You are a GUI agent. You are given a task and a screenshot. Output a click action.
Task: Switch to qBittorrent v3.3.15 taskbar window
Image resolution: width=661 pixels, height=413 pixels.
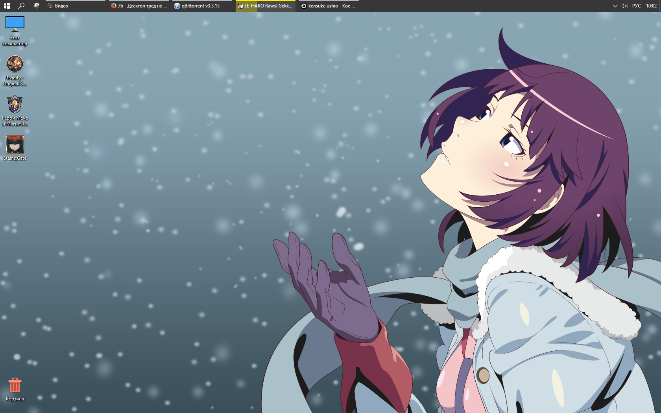pyautogui.click(x=202, y=6)
